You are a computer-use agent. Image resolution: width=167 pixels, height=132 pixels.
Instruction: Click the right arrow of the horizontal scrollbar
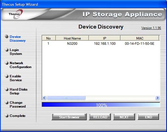(x=157, y=98)
